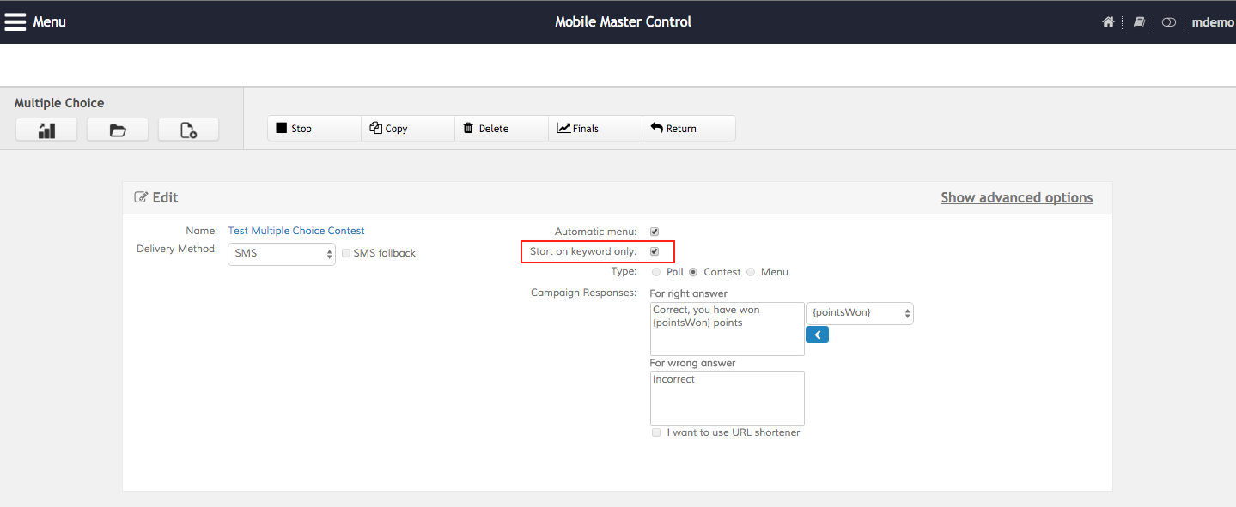Screen dimensions: 1236x507
Task: Click the open folder icon button
Action: coord(118,130)
